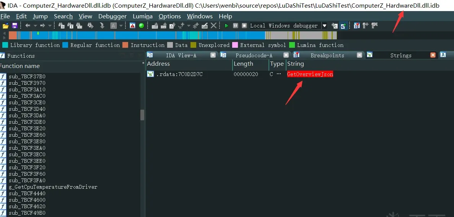Jump back with the left arrow
Viewport: 454px width, 217px height.
(x=28, y=26)
